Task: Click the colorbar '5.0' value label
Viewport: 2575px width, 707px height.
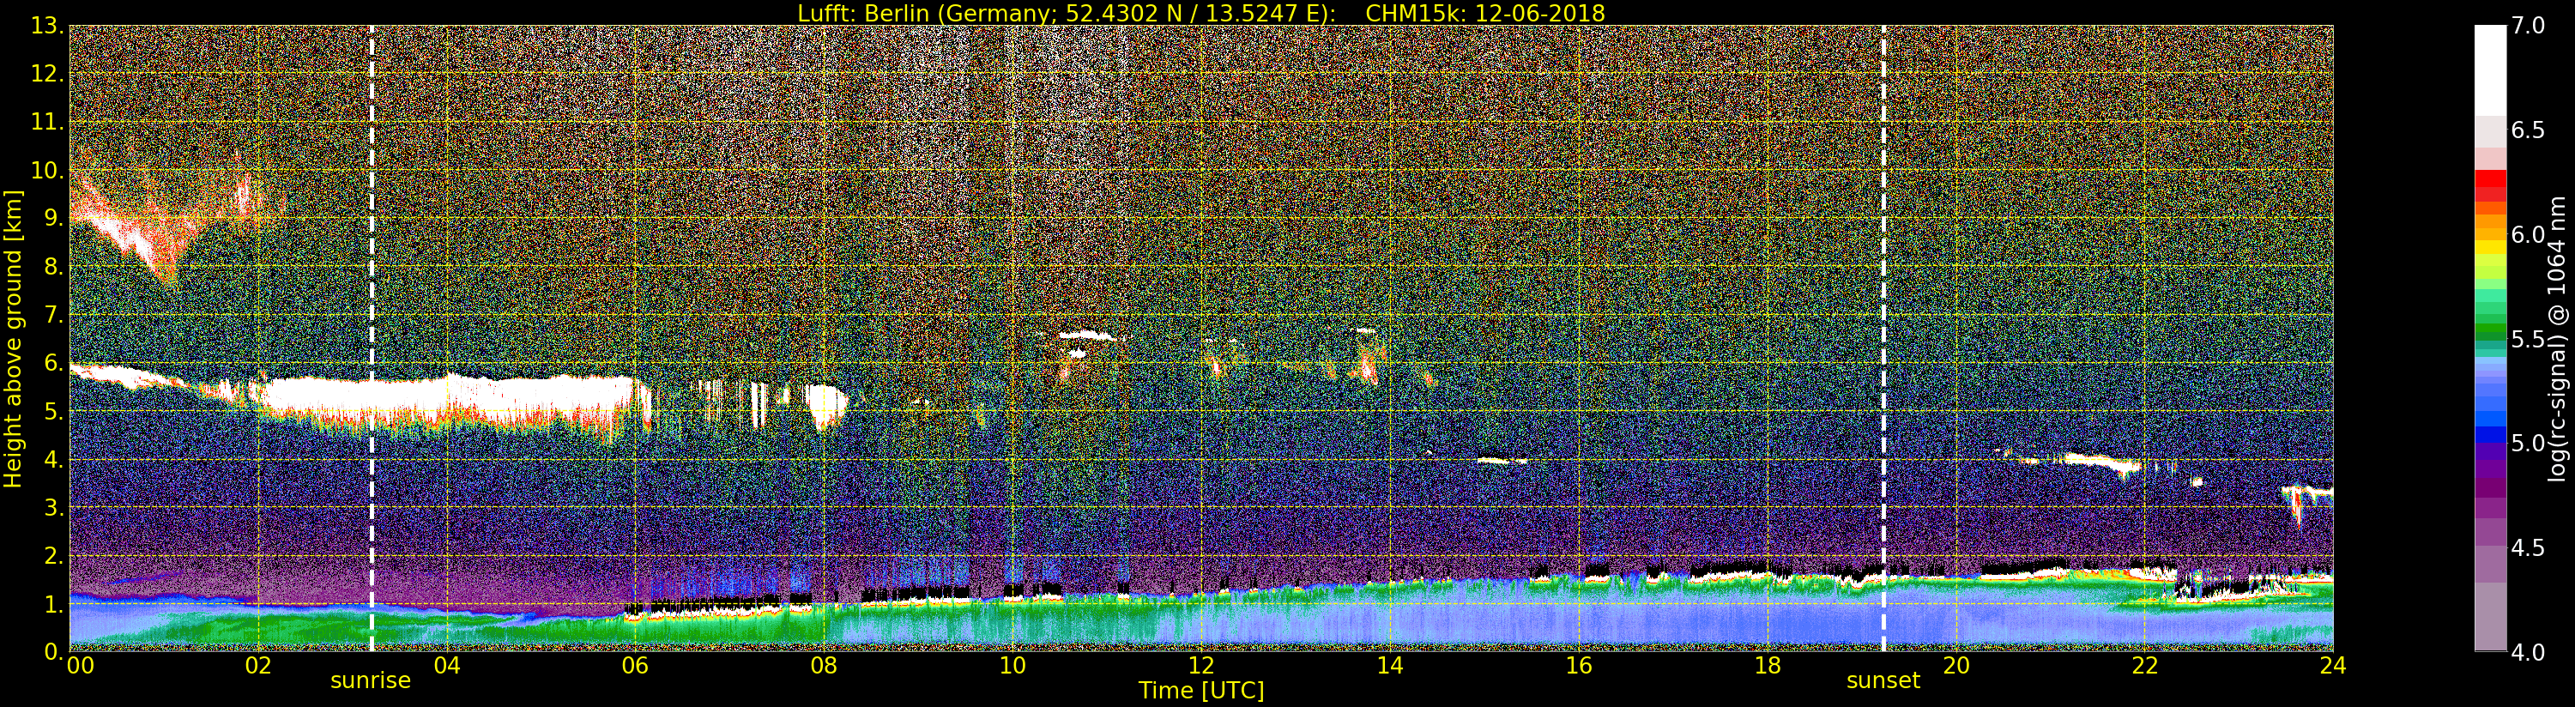Action: tap(2528, 443)
